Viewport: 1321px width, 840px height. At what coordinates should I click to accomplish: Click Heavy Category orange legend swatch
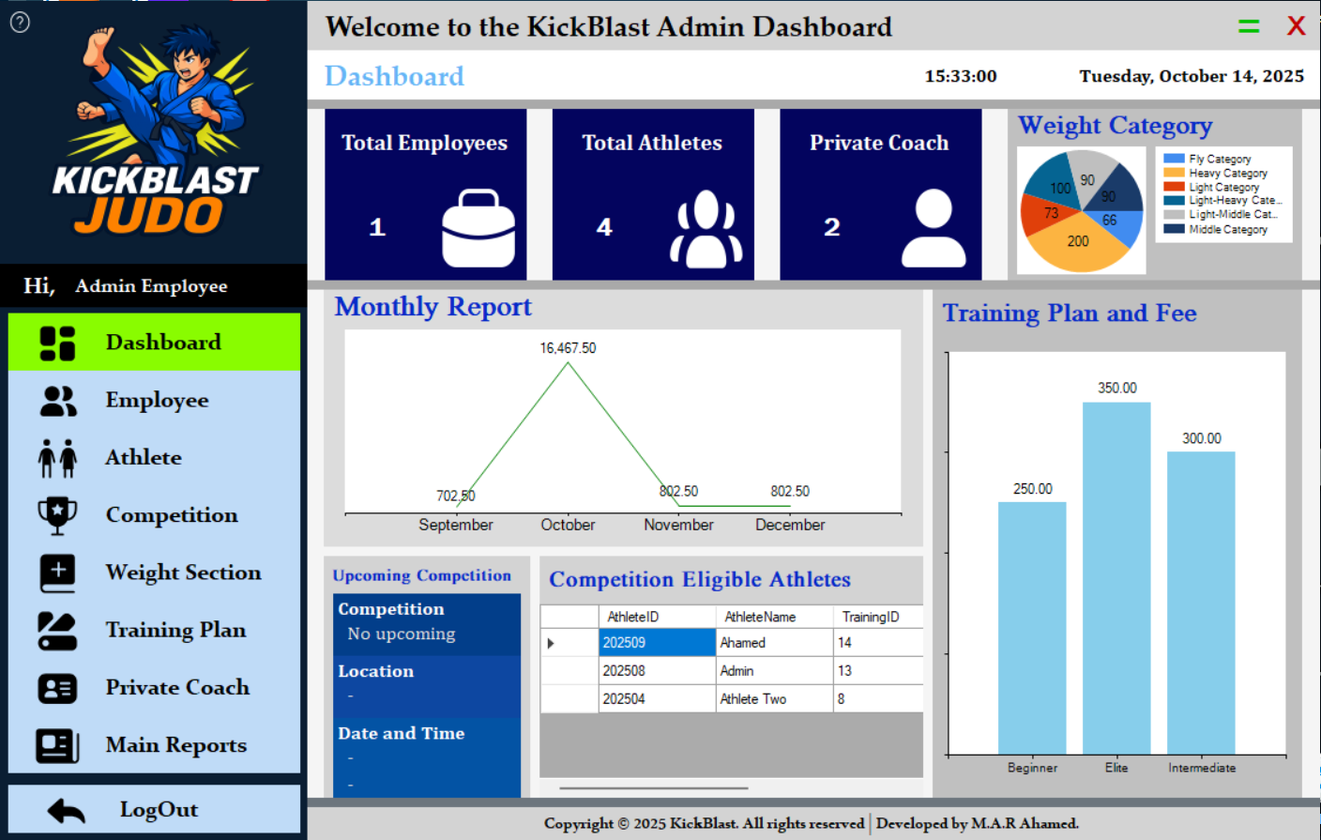[1174, 173]
